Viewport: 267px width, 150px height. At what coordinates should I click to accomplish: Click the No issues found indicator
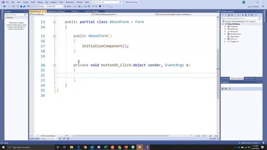(48, 136)
